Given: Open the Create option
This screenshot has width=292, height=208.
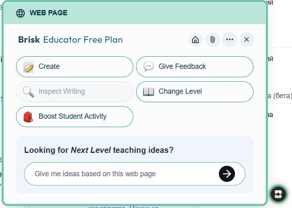Looking at the screenshot, I should [x=74, y=67].
